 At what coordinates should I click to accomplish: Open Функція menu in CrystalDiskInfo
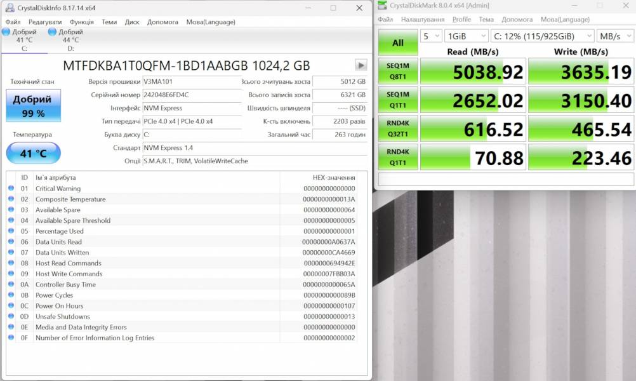[81, 22]
